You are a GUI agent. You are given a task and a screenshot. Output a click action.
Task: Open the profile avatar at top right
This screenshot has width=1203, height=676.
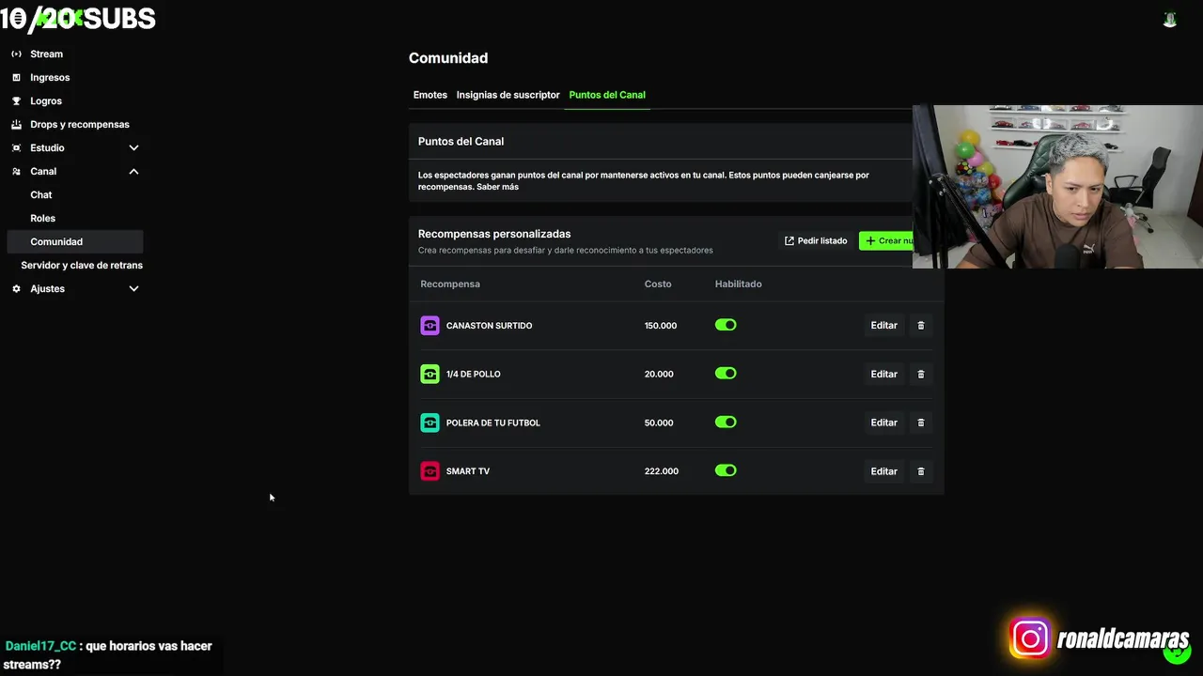[x=1170, y=20]
